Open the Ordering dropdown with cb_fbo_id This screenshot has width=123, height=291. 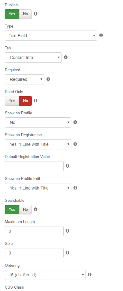[x=45, y=275]
